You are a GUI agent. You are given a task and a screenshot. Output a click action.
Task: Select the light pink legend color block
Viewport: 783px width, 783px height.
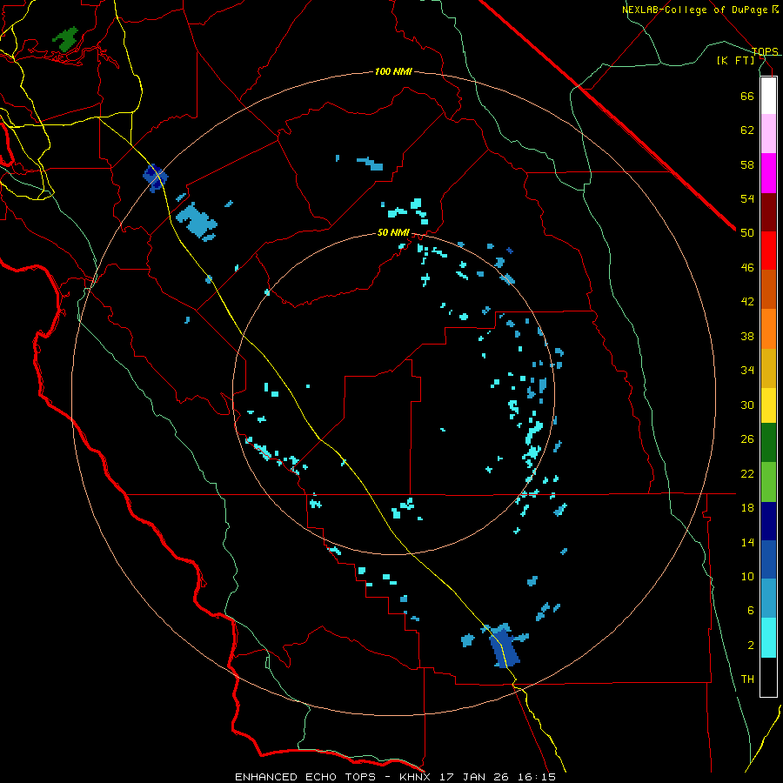click(x=768, y=134)
